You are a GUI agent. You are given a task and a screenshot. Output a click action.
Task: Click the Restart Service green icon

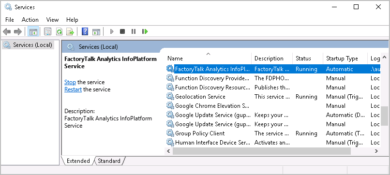tap(145, 31)
